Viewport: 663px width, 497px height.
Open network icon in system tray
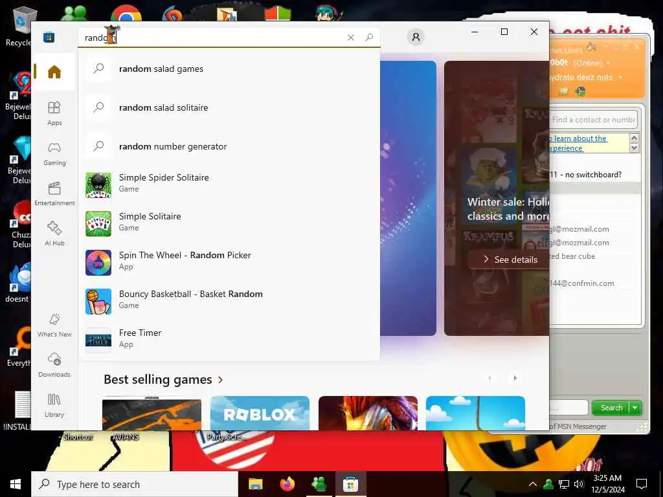(x=564, y=484)
